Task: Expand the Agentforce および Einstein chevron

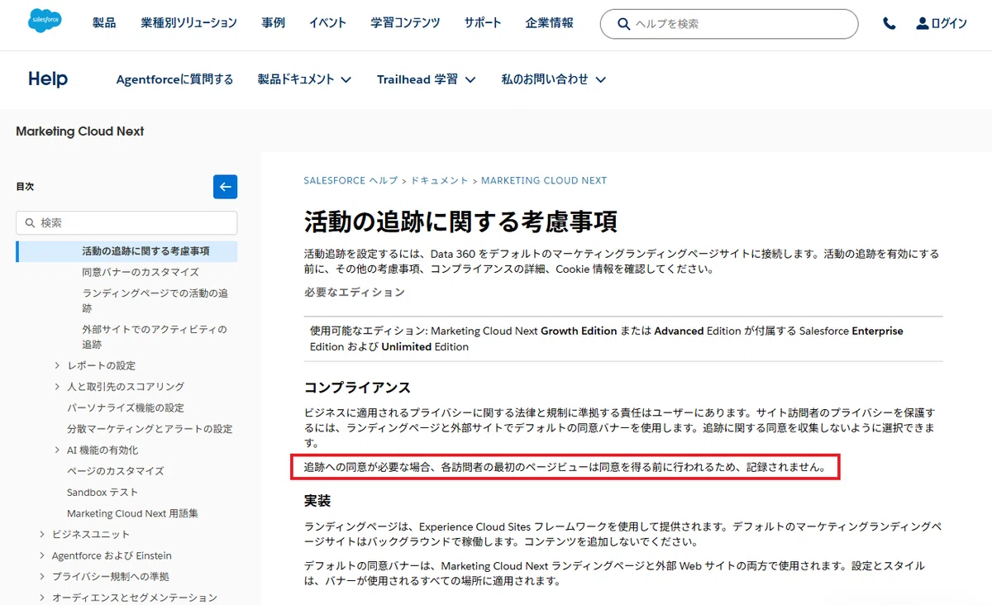Action: click(x=42, y=555)
